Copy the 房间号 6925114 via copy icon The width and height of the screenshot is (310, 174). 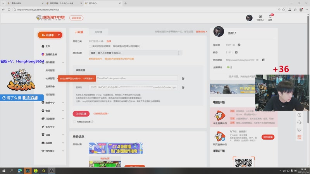click(239, 45)
